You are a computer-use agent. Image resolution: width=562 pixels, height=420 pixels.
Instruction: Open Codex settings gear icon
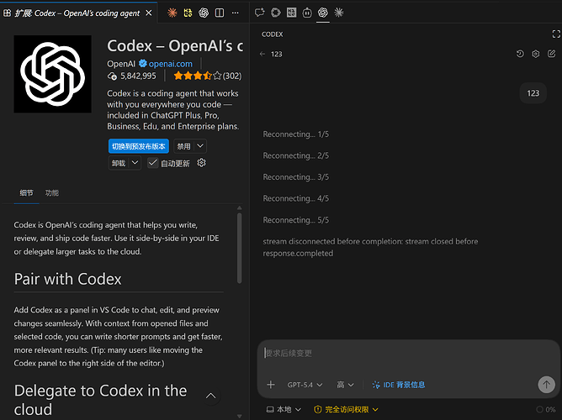click(535, 54)
